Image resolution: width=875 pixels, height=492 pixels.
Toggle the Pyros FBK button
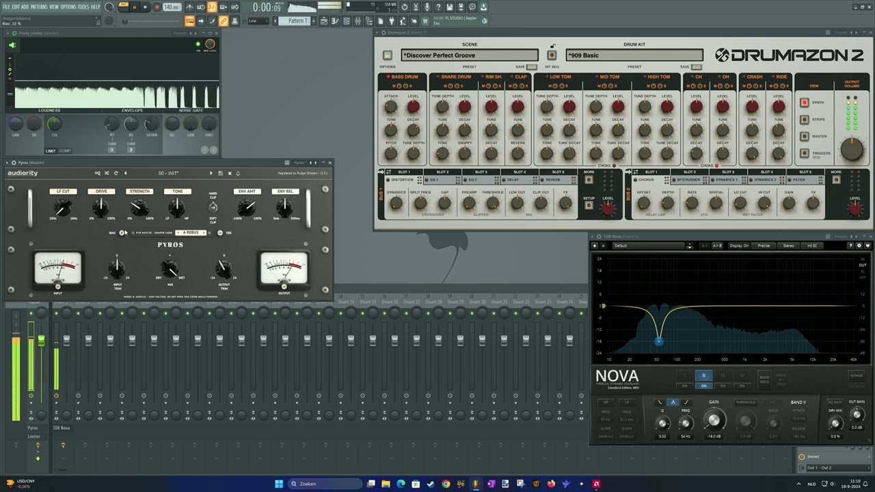pos(220,232)
